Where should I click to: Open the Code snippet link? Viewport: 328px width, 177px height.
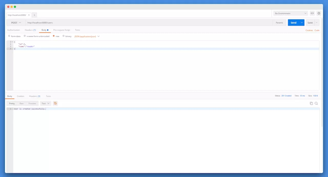coord(317,30)
